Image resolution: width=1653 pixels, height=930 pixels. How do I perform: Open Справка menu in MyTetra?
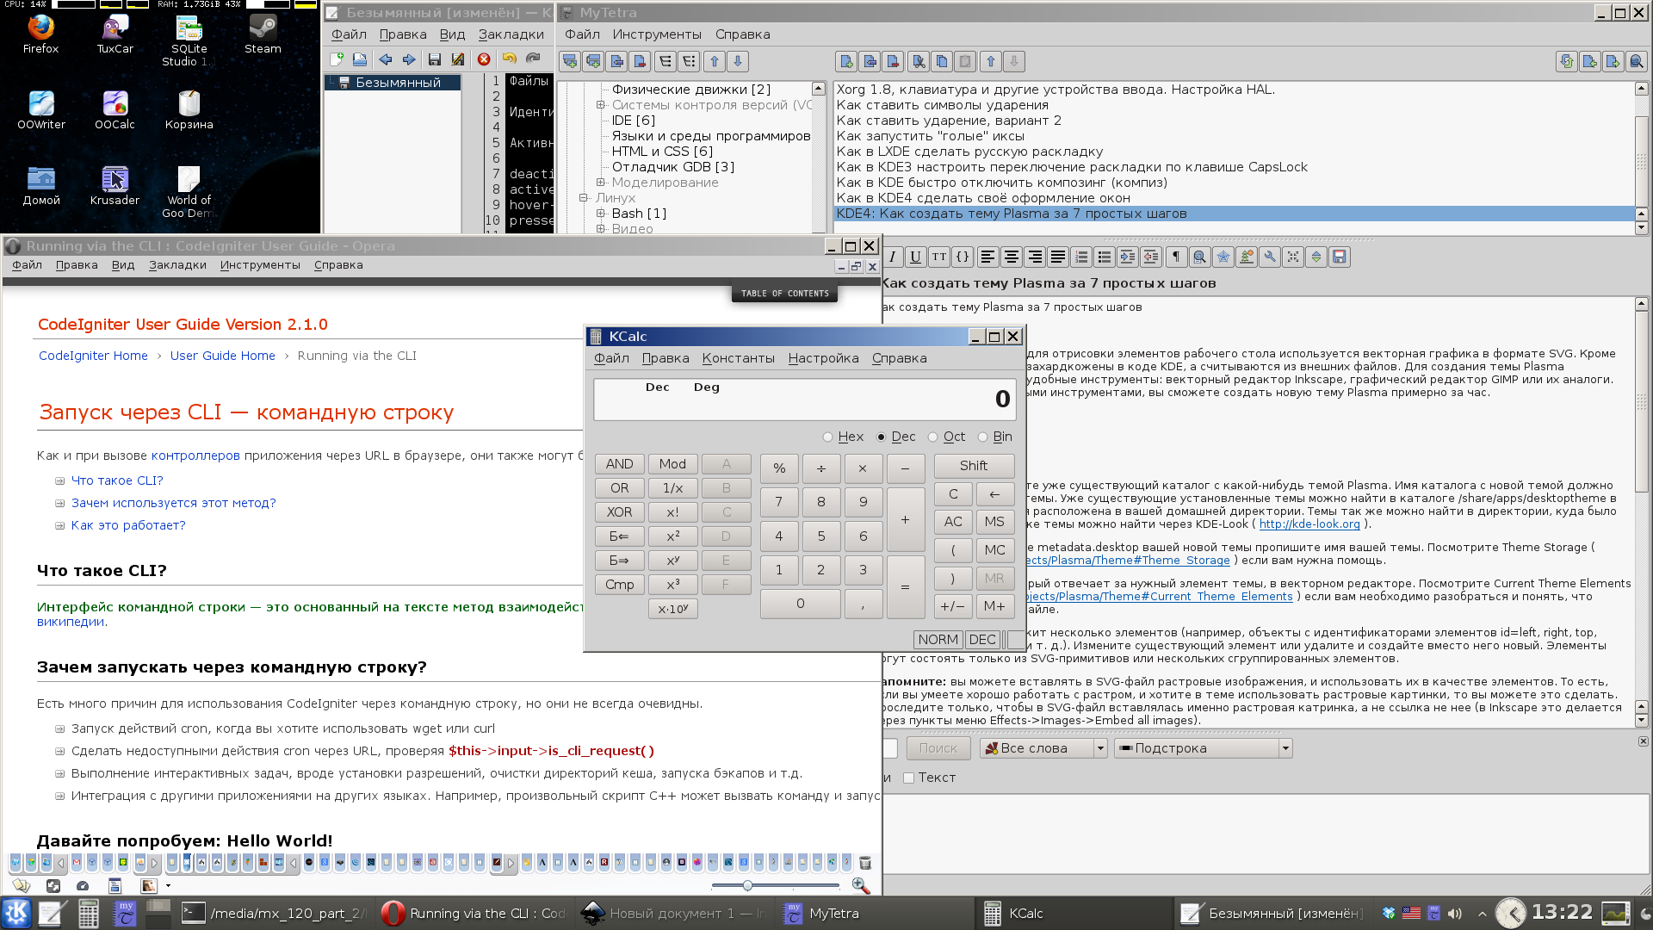coord(742,34)
